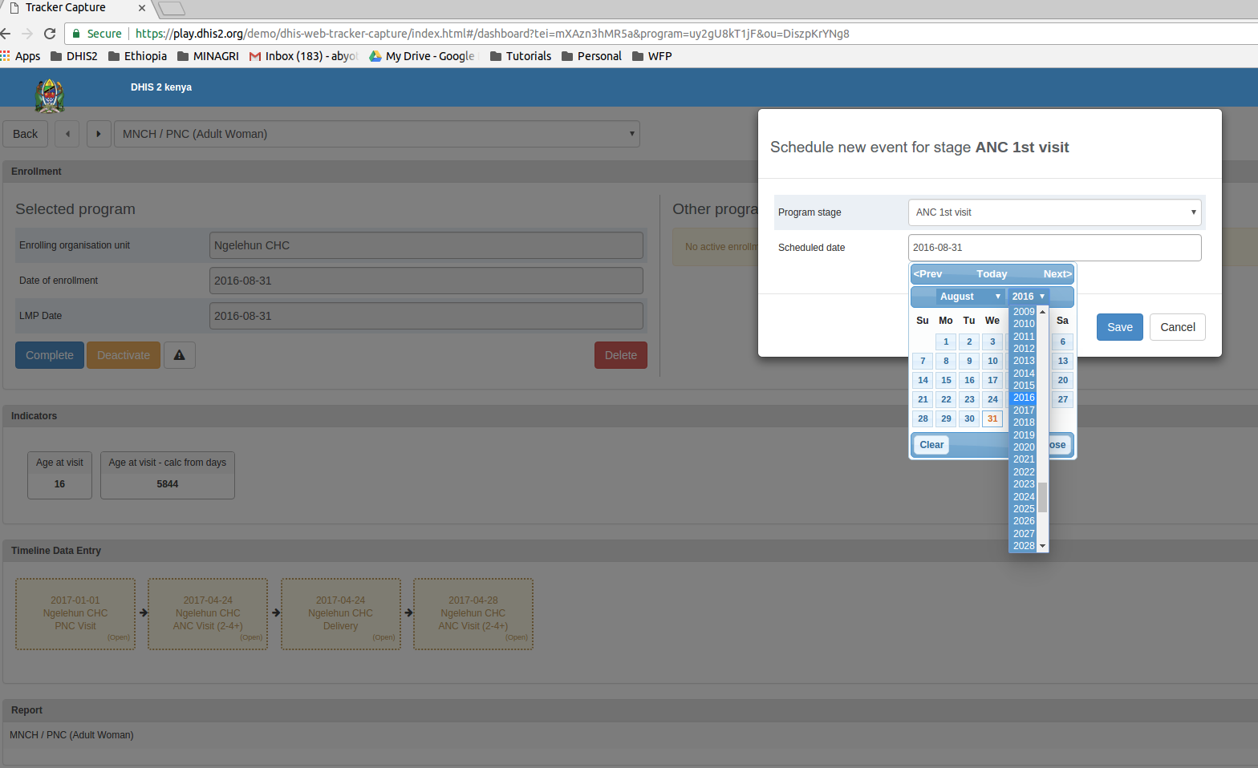
Task: Click the next record arrow icon
Action: pyautogui.click(x=99, y=134)
